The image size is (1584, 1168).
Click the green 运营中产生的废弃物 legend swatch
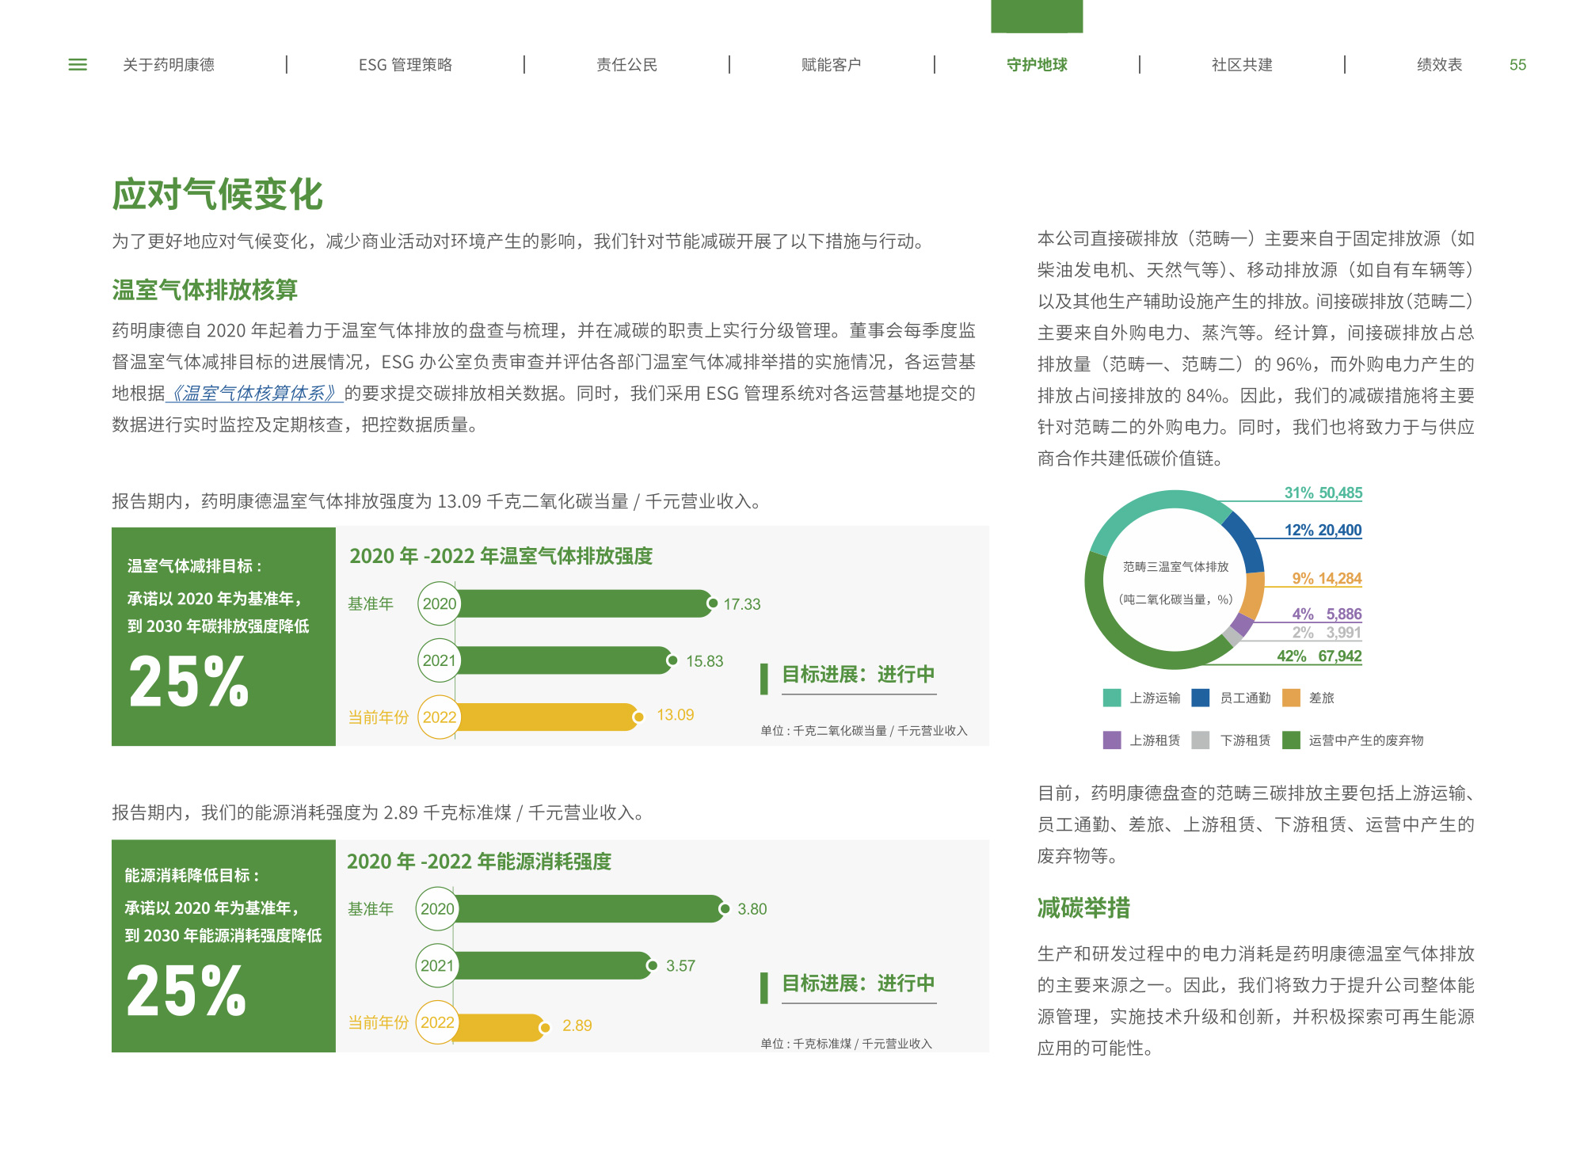point(1291,740)
